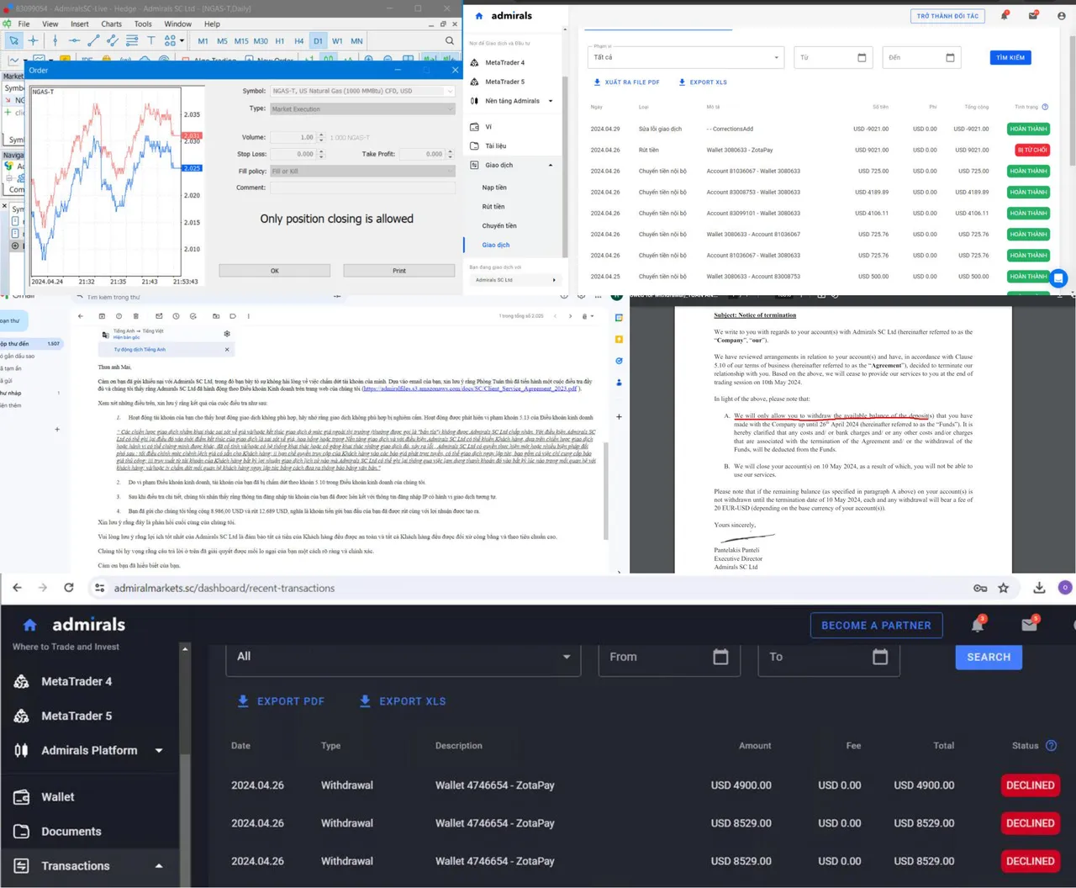Go back to inbox in Gmail
Image resolution: width=1076 pixels, height=888 pixels.
[81, 316]
